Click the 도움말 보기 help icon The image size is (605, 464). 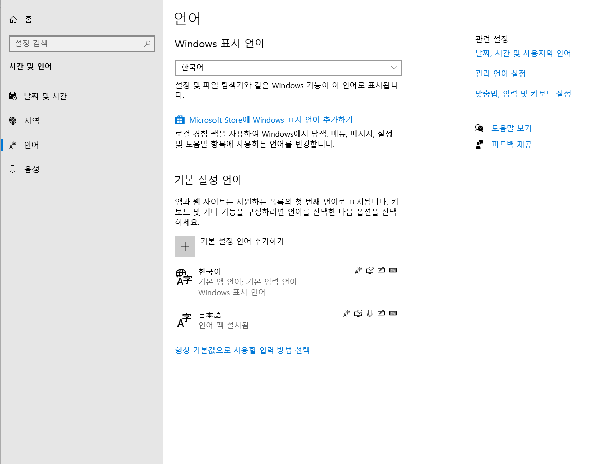[479, 128]
